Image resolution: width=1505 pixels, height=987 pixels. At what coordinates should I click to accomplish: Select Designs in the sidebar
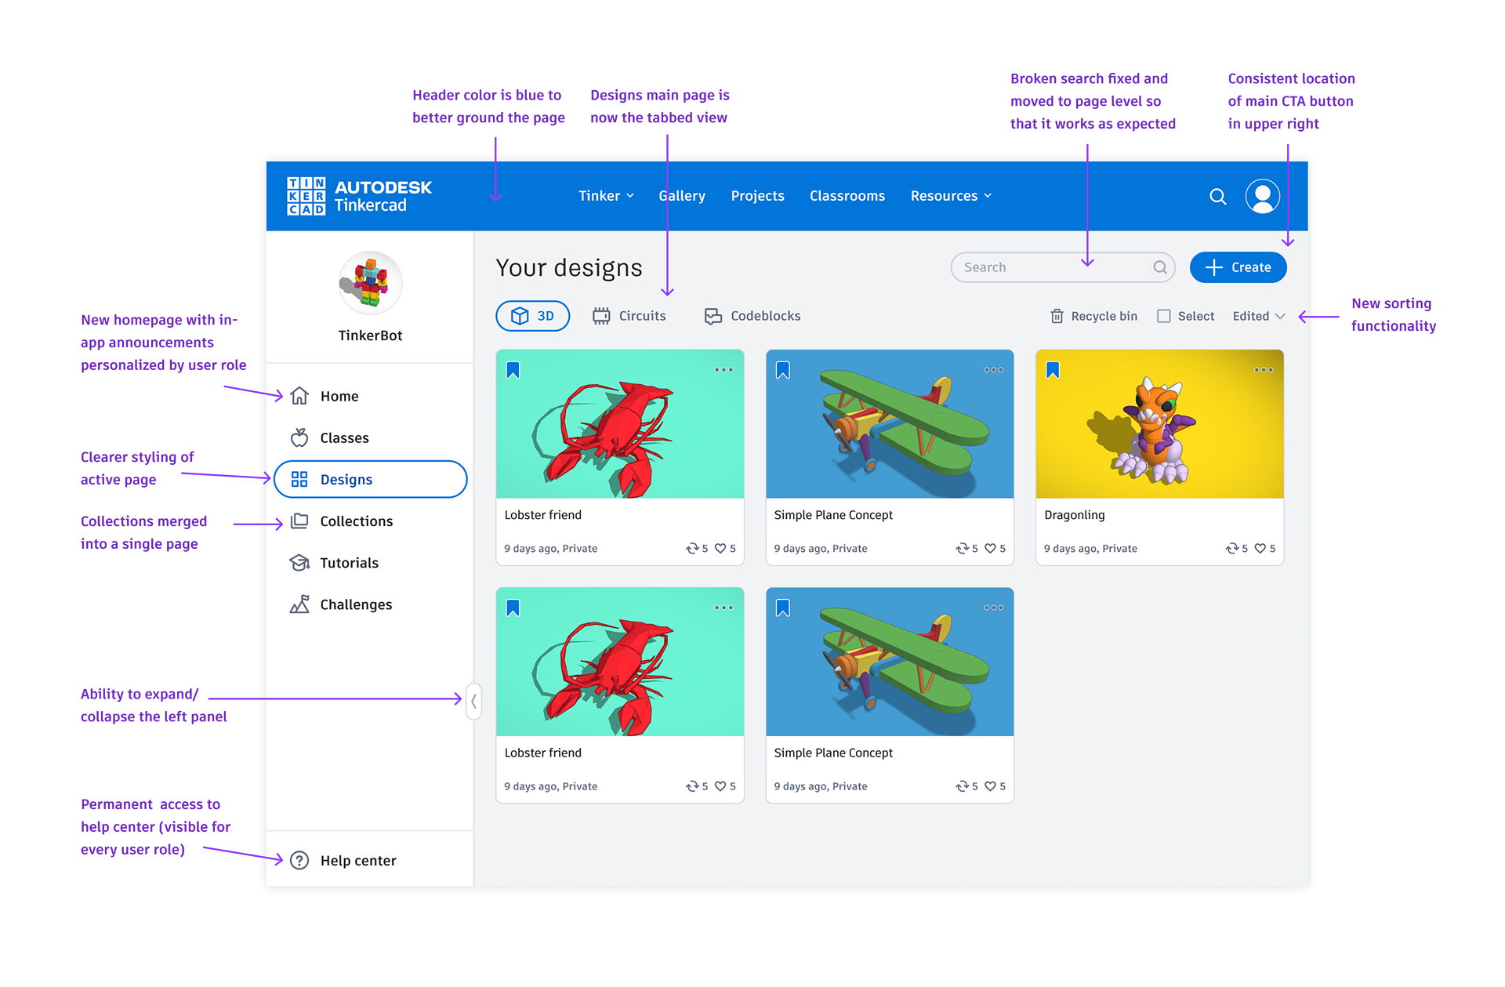(370, 479)
